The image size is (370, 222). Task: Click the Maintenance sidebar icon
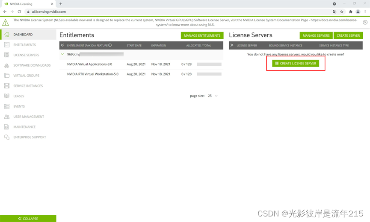pos(6,127)
